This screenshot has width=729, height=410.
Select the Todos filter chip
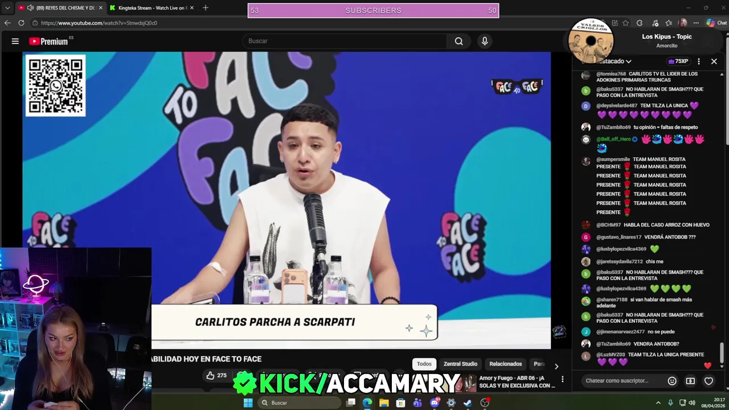point(424,364)
